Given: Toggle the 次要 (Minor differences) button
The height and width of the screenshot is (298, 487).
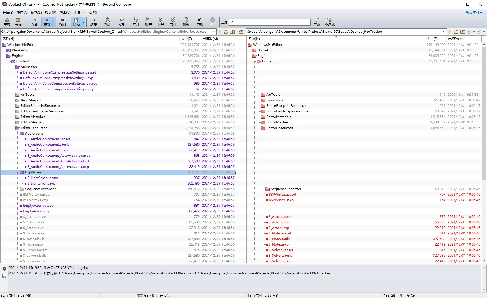Looking at the screenshot, I should coord(94,22).
